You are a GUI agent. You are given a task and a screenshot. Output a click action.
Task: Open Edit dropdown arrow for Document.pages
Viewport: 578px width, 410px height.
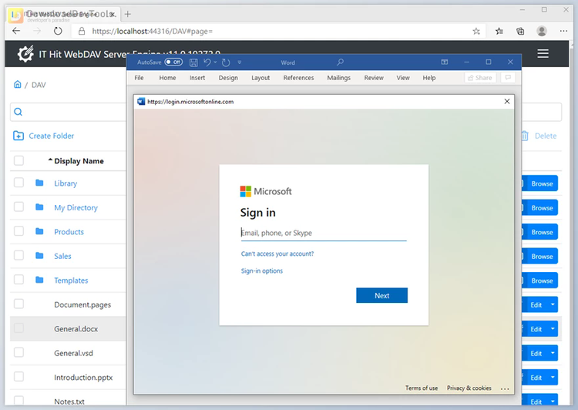[553, 304]
